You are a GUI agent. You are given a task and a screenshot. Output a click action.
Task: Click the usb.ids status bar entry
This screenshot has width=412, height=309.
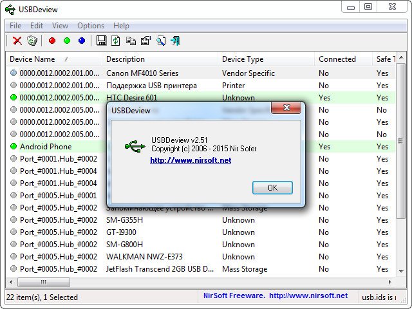pos(379,297)
